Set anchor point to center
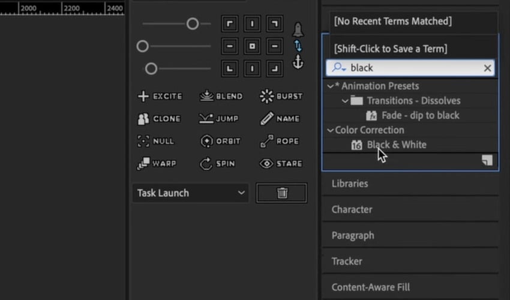This screenshot has width=510, height=300. click(252, 46)
